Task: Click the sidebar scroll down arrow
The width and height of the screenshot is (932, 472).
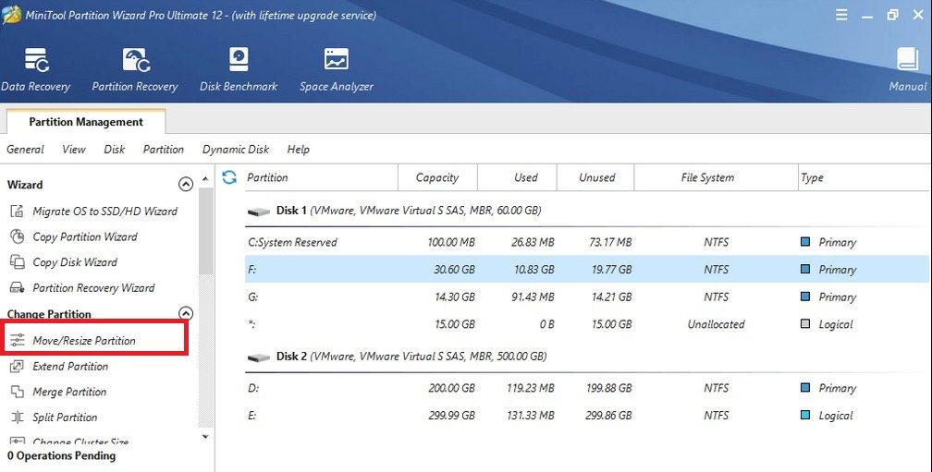Action: pos(205,436)
